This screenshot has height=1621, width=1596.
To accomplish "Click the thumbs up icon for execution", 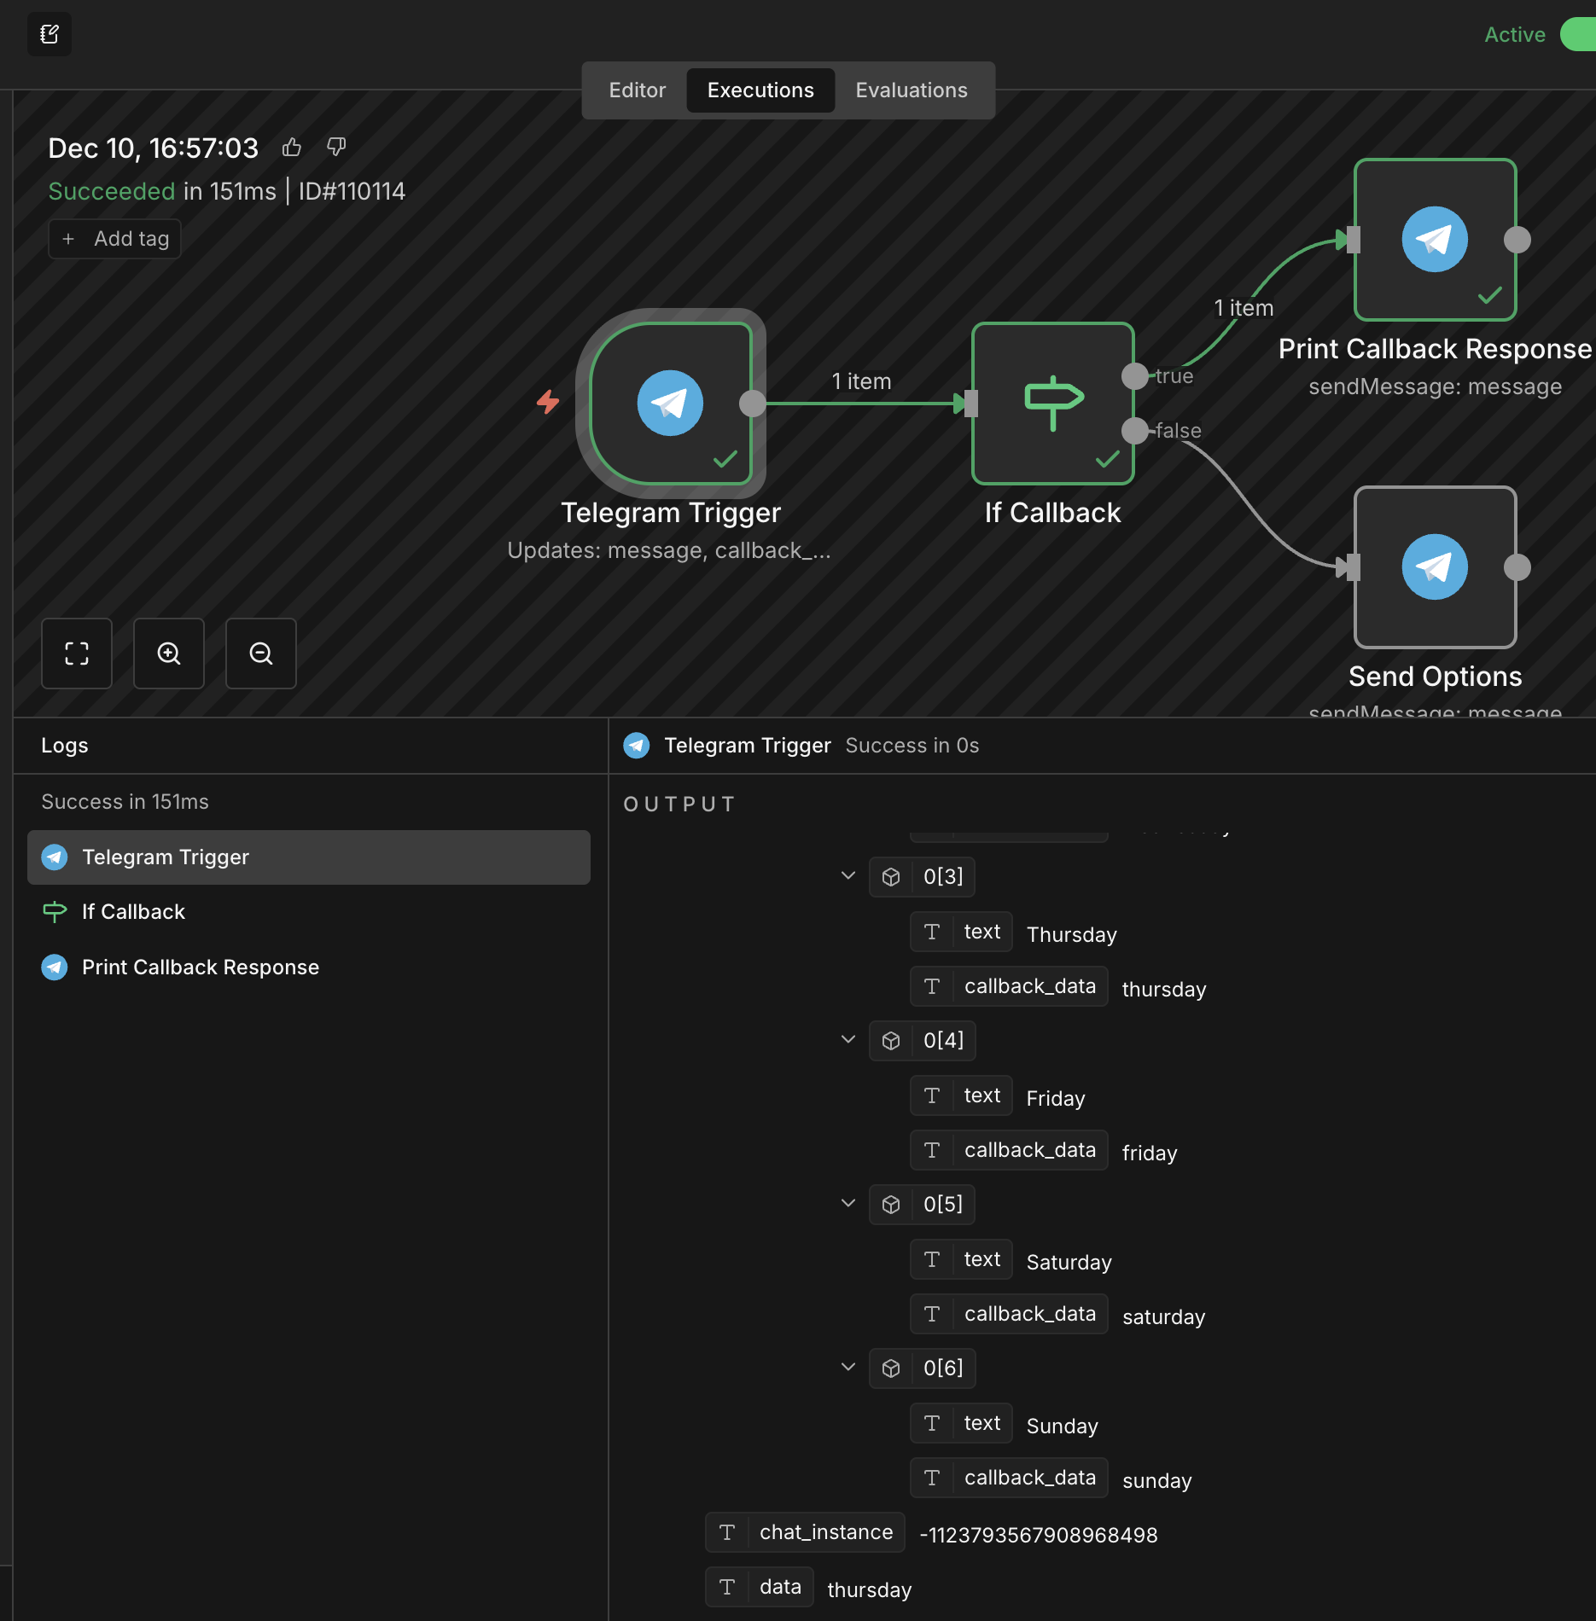I will (292, 148).
